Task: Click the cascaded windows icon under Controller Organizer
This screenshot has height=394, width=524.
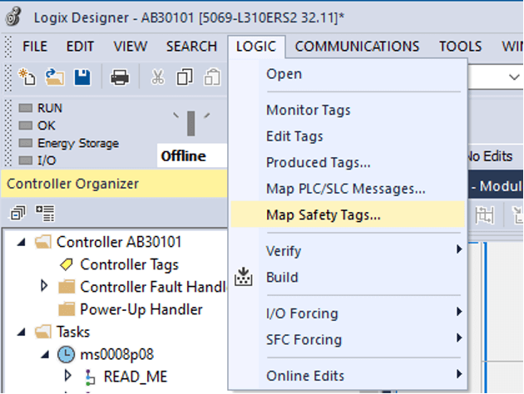Action: point(17,214)
